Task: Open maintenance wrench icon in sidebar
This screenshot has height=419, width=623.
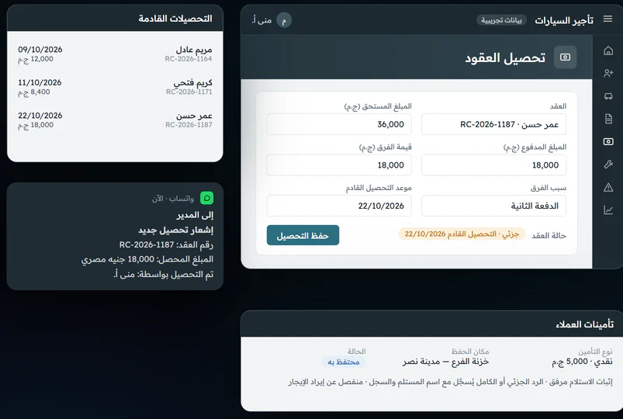Action: pos(608,164)
